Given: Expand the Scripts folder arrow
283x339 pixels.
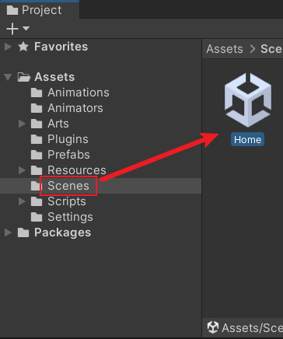Looking at the screenshot, I should (22, 201).
